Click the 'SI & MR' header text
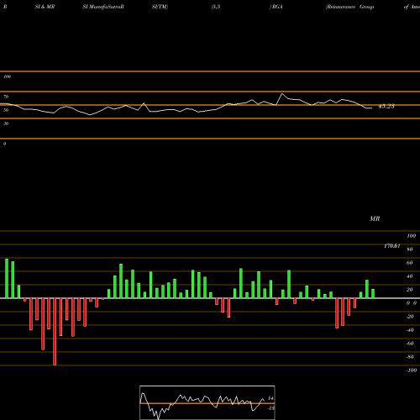 (x=45, y=7)
